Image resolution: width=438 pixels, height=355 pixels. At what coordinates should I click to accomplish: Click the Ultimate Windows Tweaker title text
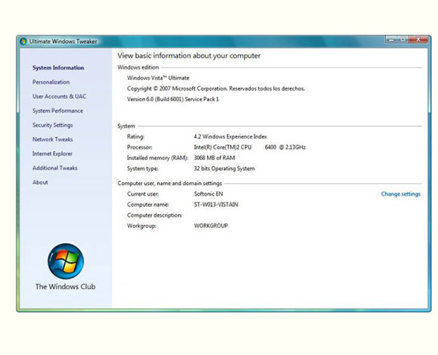pos(63,42)
